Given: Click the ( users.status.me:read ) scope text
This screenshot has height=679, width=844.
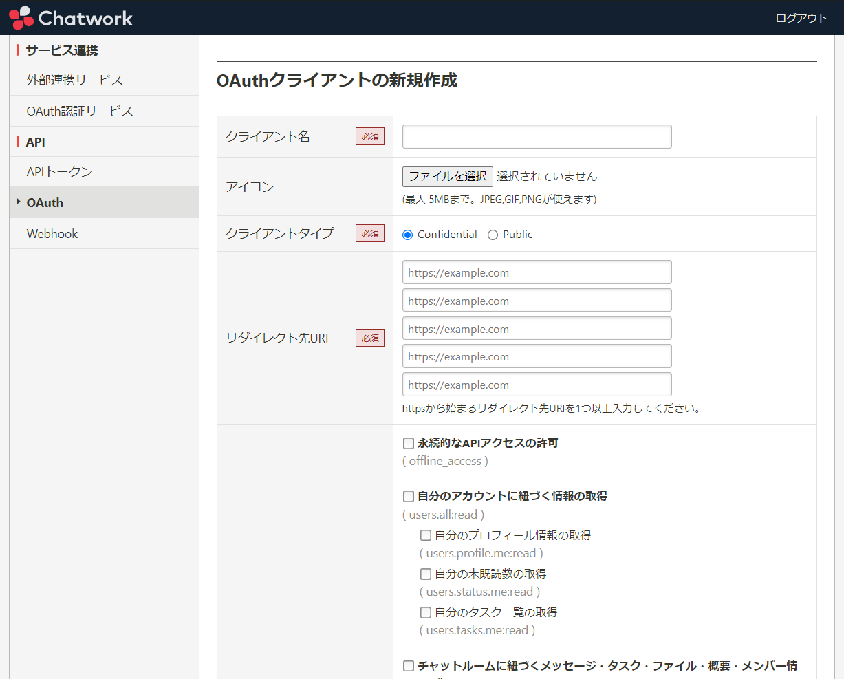Looking at the screenshot, I should [x=480, y=592].
